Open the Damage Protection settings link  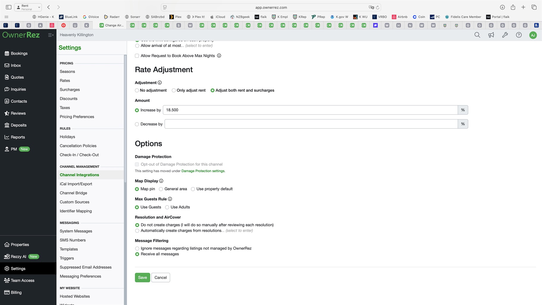(x=203, y=171)
